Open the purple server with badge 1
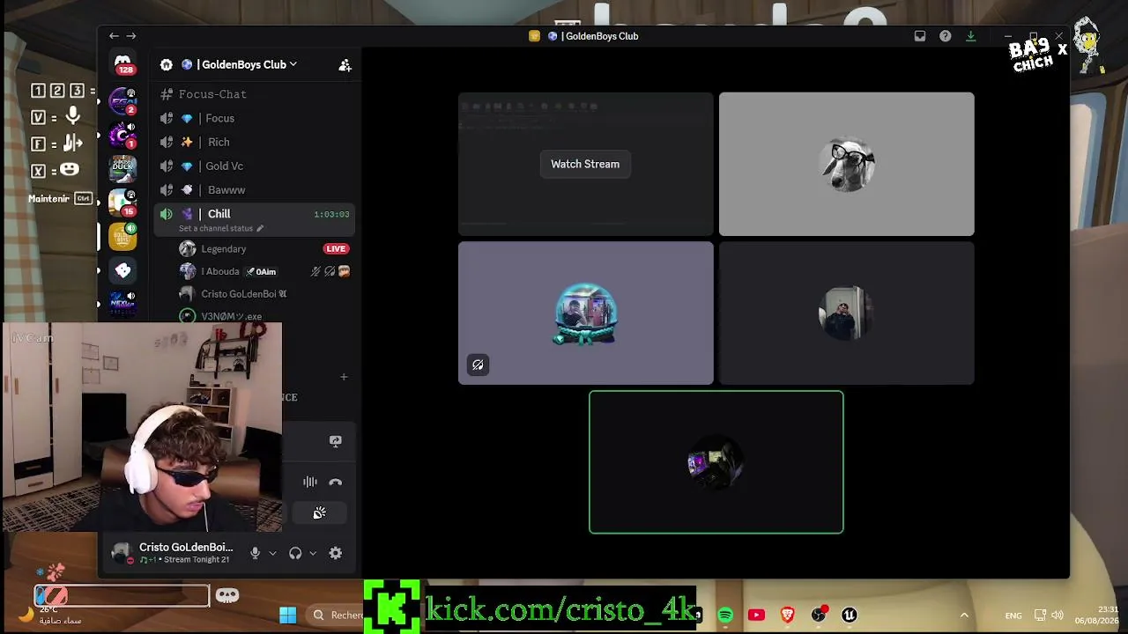 [x=122, y=135]
